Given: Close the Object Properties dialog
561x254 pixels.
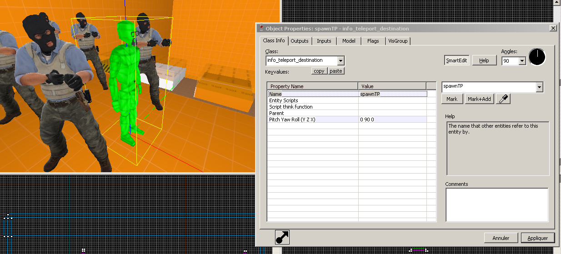Looking at the screenshot, I should [553, 28].
